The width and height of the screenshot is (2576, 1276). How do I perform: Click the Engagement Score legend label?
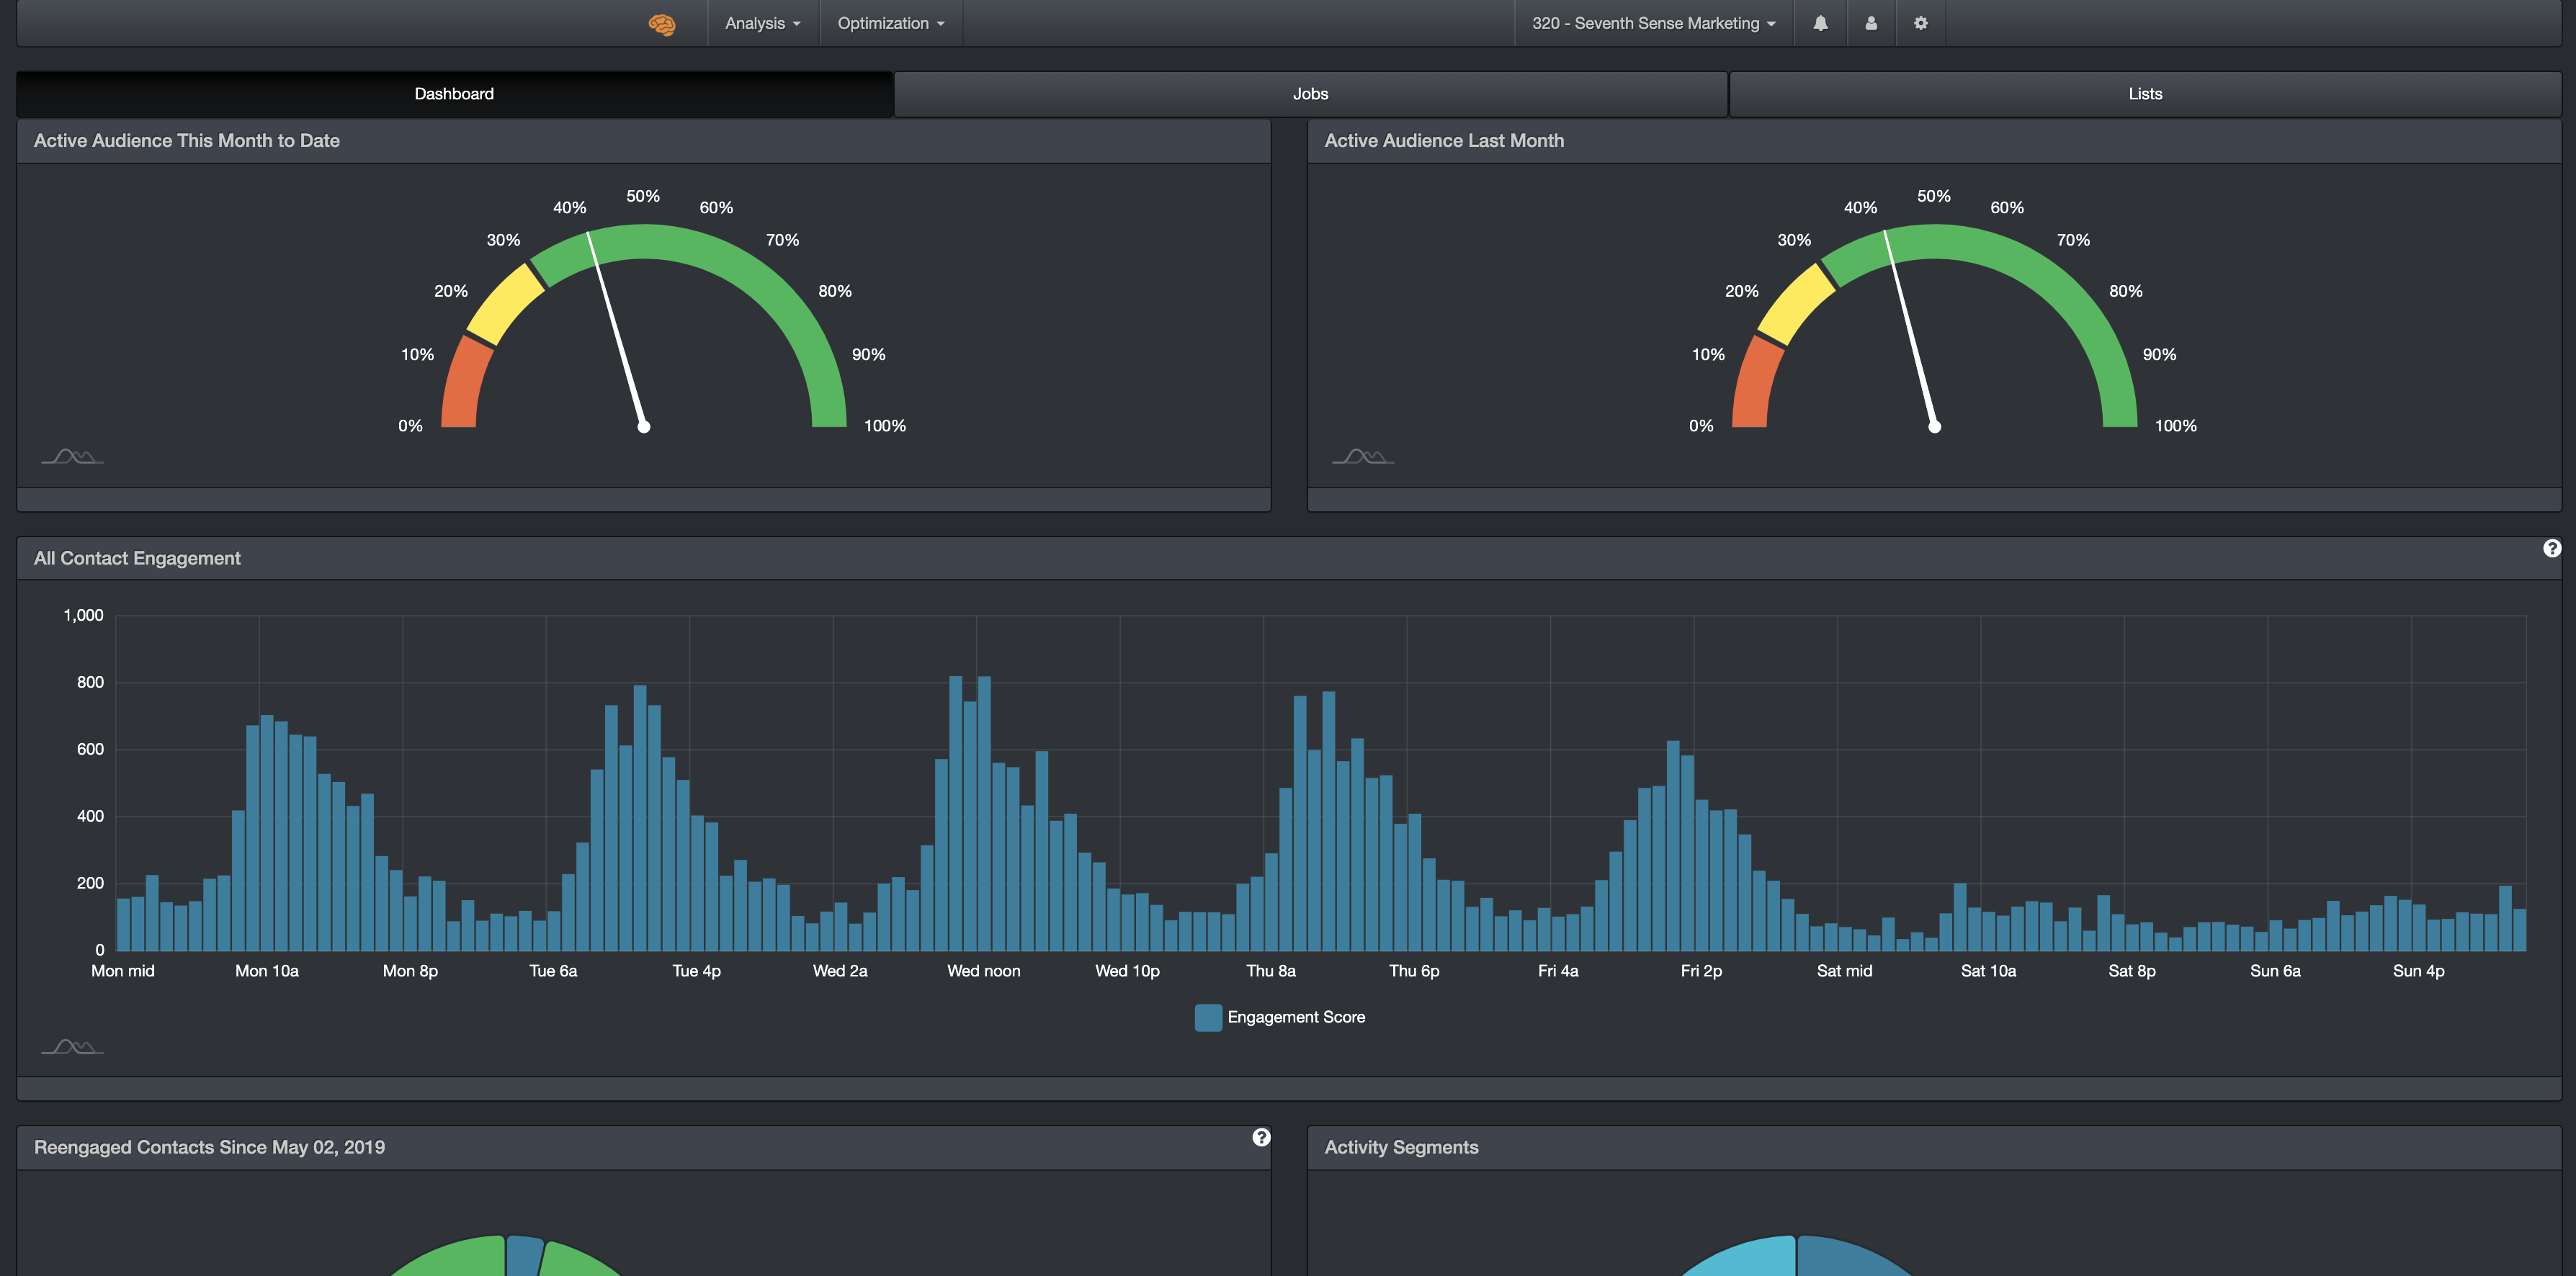[1296, 1017]
